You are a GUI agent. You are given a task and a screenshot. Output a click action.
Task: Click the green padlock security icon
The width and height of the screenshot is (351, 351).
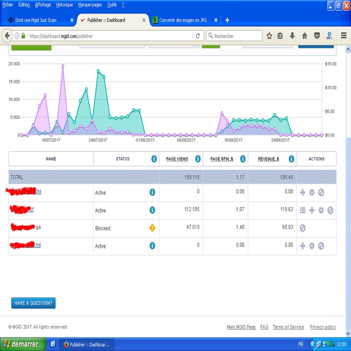point(23,36)
